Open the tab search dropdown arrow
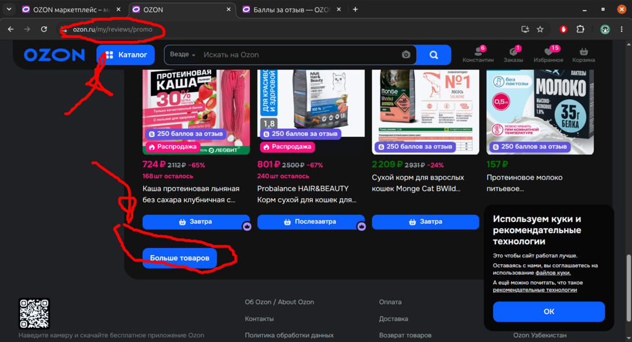Screen dimensions: 632x342 click(x=9, y=9)
